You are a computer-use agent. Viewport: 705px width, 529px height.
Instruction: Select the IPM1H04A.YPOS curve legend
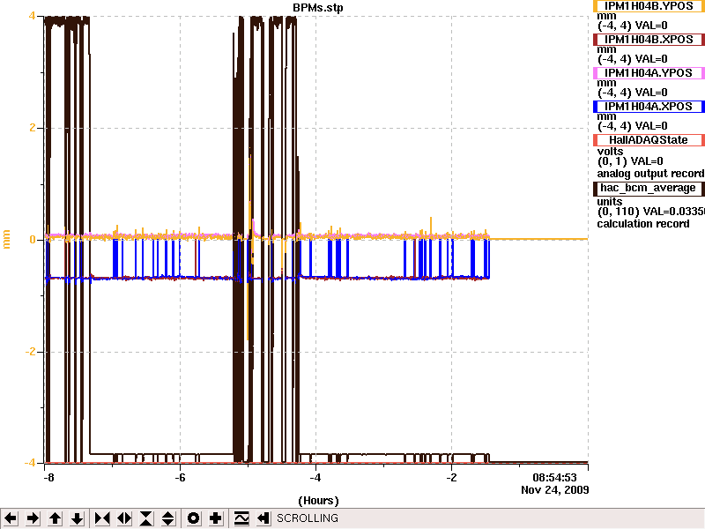[x=649, y=73]
